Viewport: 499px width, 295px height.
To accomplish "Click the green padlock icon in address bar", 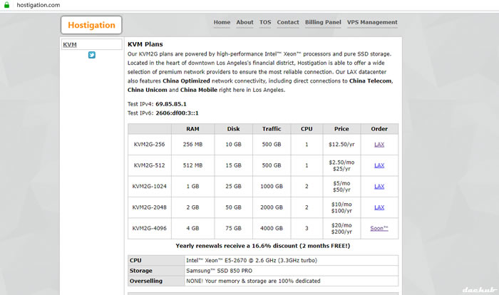I will pos(6,5).
